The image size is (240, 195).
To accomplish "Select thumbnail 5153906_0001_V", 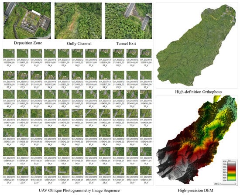I will (9, 53).
